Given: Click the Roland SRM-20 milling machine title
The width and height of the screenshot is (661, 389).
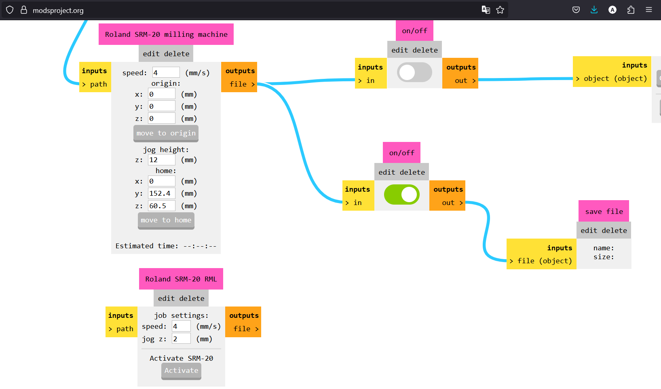Looking at the screenshot, I should tap(166, 34).
